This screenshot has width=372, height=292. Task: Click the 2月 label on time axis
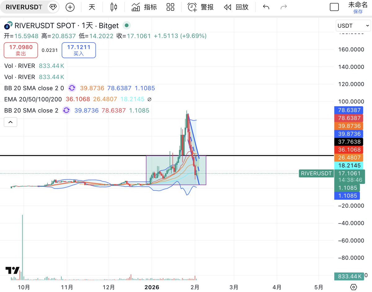[195, 287]
